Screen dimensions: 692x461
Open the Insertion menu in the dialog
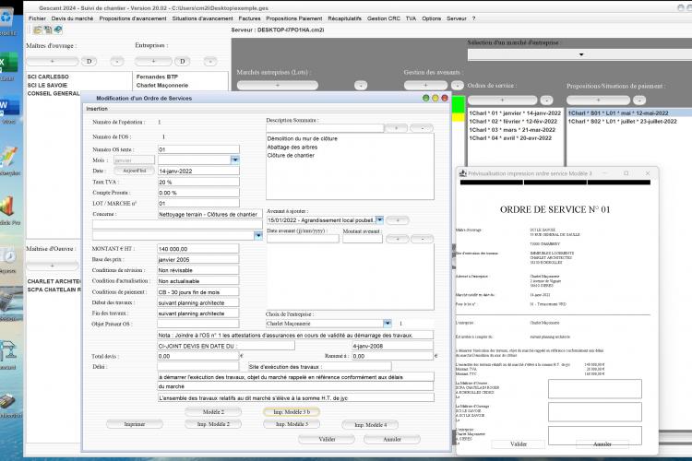tap(97, 109)
